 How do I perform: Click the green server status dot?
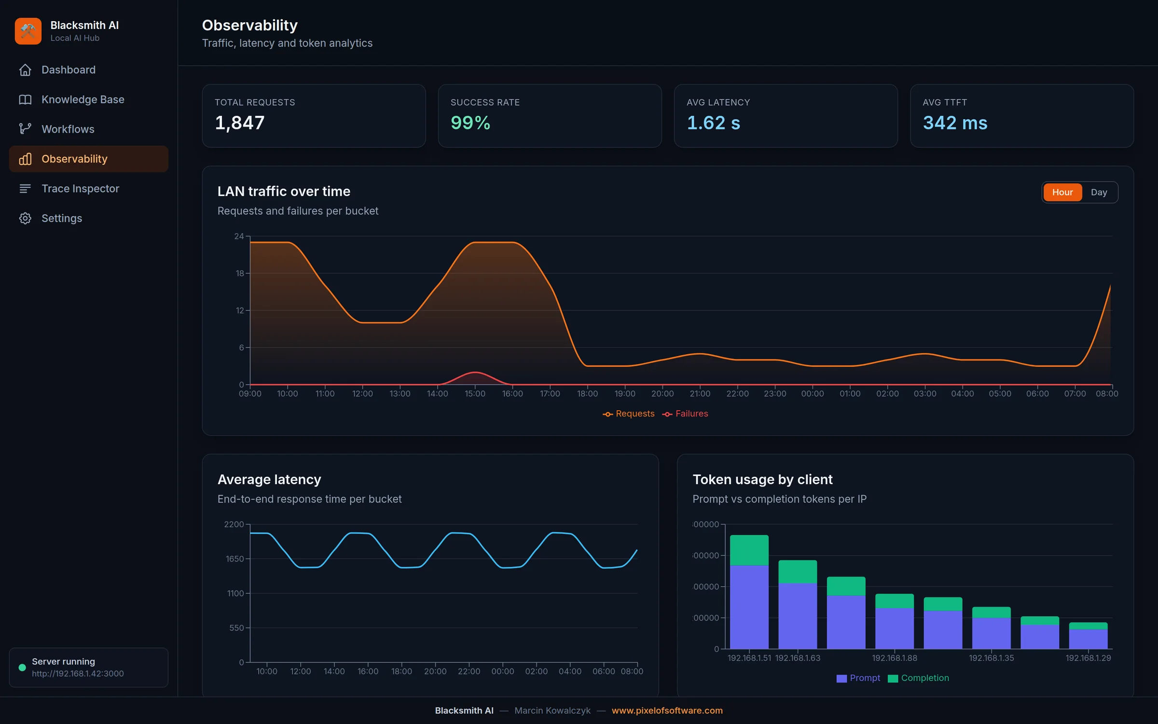coord(22,668)
